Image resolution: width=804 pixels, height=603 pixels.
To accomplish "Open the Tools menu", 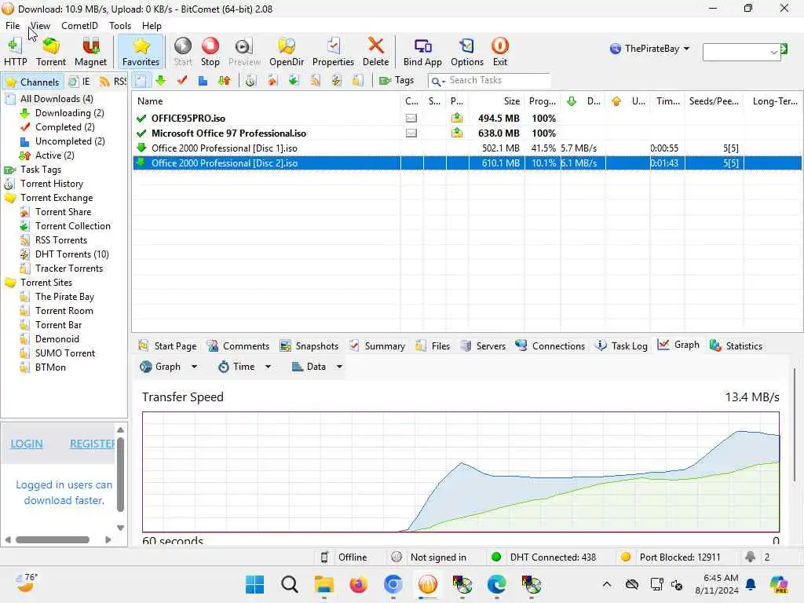I will pyautogui.click(x=120, y=26).
